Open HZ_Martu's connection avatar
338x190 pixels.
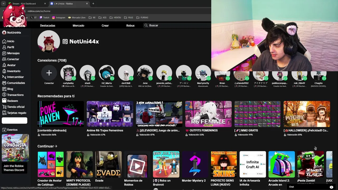point(107,73)
